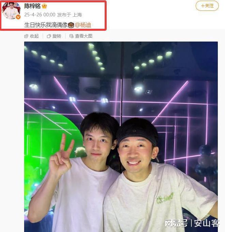Click the 收起 collapse icon
The width and height of the screenshot is (225, 232).
tap(26, 36)
